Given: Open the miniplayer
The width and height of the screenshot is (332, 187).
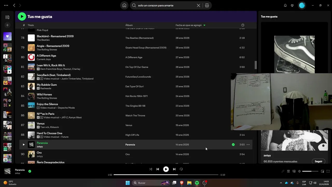Looking at the screenshot, I should pyautogui.click(x=323, y=171).
